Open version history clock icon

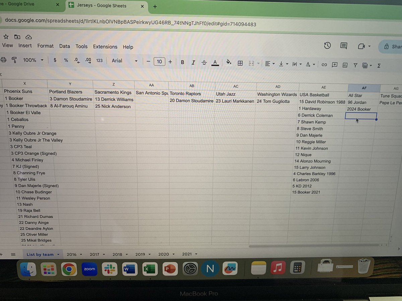click(327, 45)
